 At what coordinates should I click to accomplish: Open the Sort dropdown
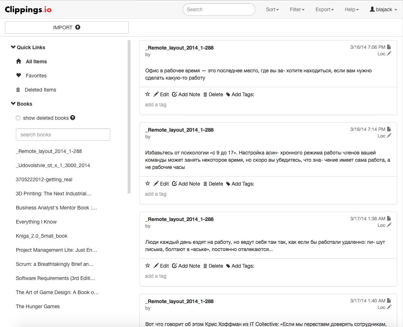click(x=272, y=9)
